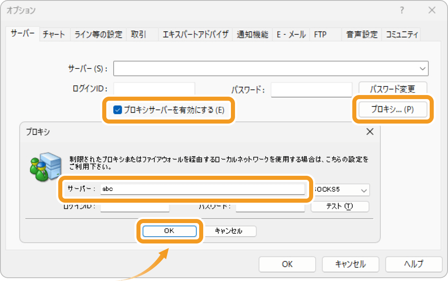This screenshot has height=281, width=448.
Task: Open the 音声設定 tab
Action: (362, 35)
